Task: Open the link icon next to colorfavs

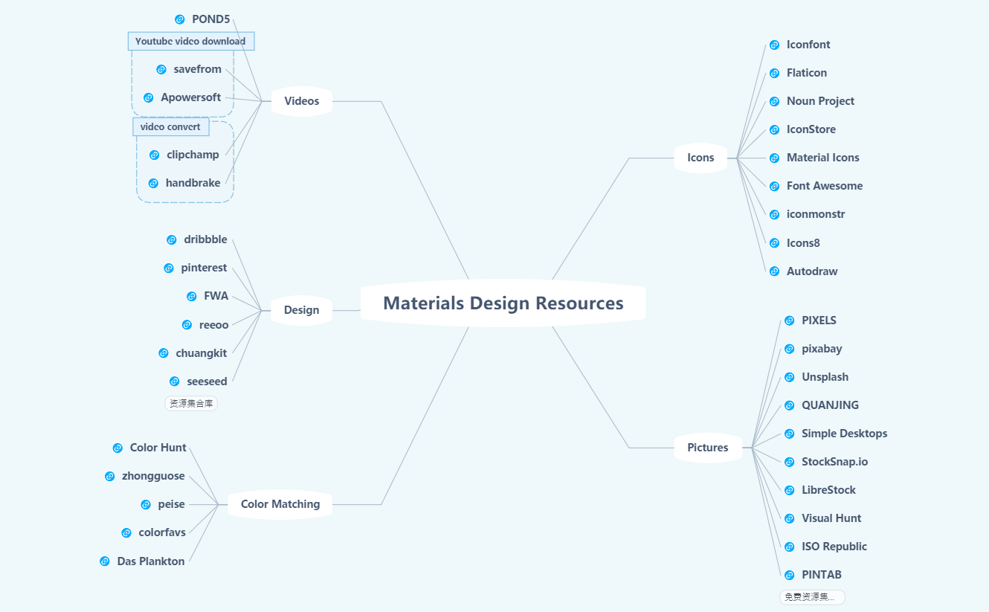Action: click(x=126, y=532)
